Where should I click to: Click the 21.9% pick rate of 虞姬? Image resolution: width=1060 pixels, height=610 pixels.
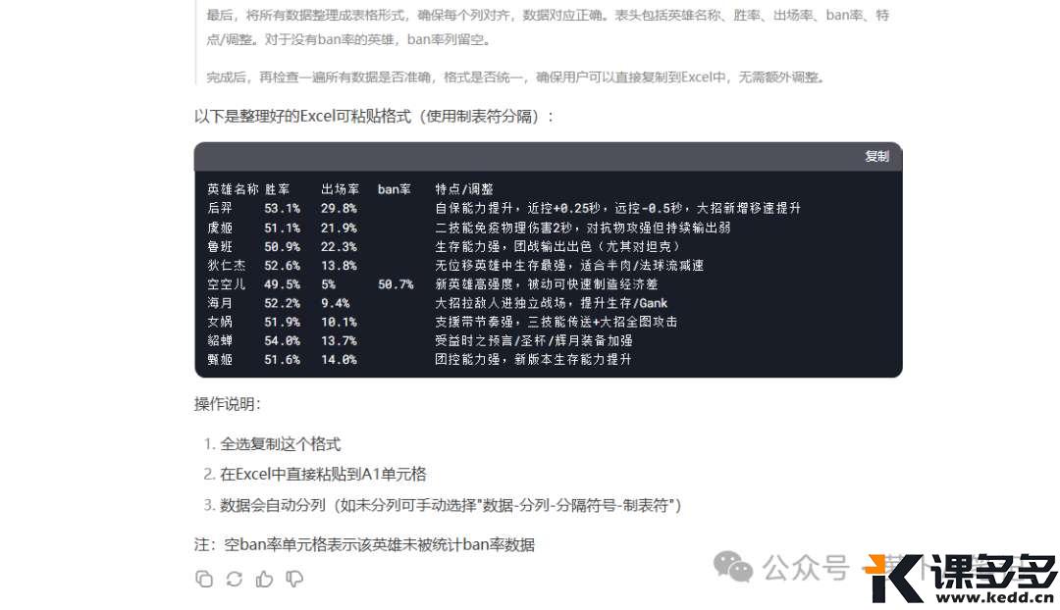(339, 228)
